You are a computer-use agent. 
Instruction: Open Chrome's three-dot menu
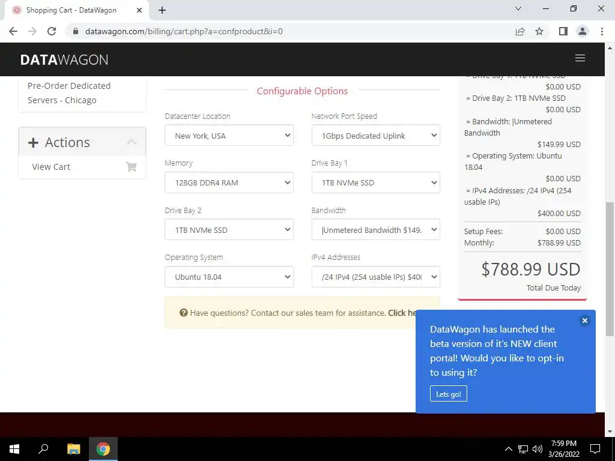click(602, 31)
